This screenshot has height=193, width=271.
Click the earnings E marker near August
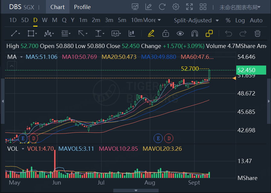pyautogui.click(x=158, y=138)
